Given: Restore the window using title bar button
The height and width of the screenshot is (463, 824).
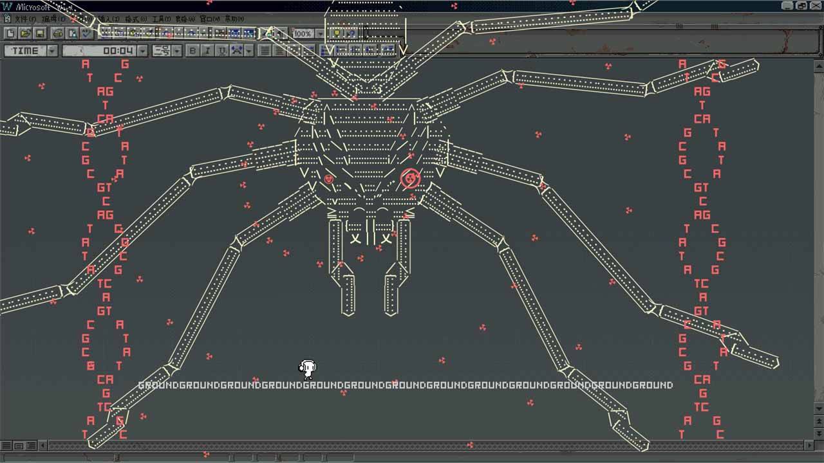Looking at the screenshot, I should 801,6.
